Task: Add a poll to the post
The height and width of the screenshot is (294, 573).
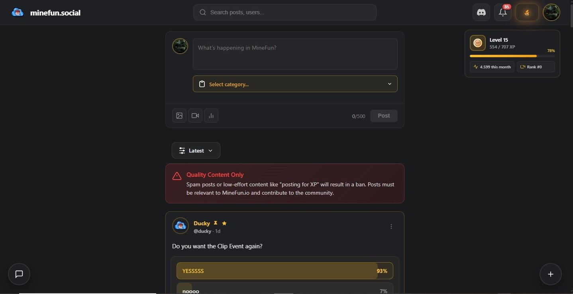Action: coord(211,116)
